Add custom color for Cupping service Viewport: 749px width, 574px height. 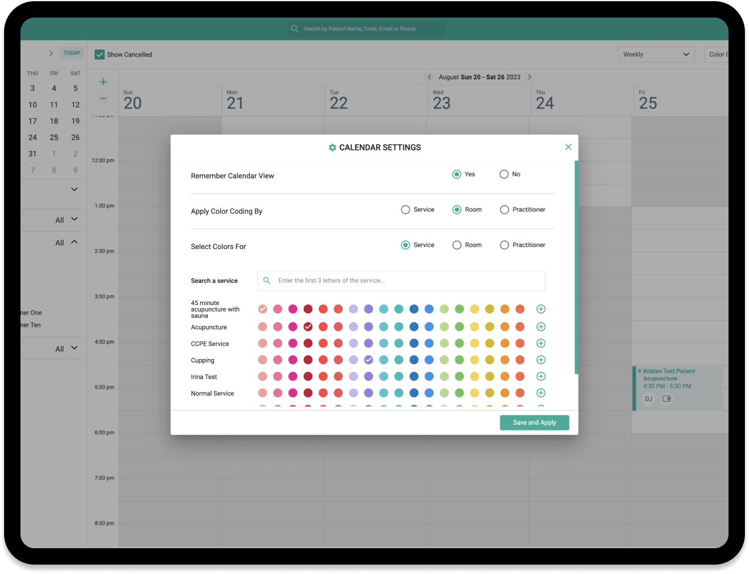coord(541,360)
